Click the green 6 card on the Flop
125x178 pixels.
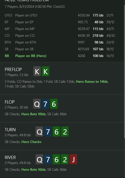[54, 104]
